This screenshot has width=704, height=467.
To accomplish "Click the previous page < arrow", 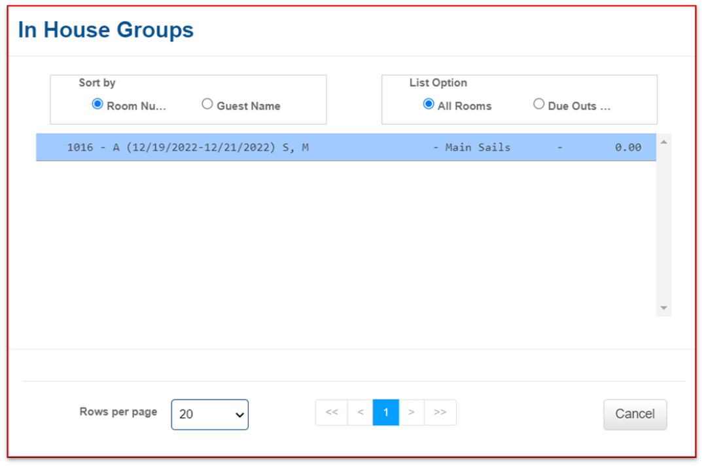I will pos(361,413).
